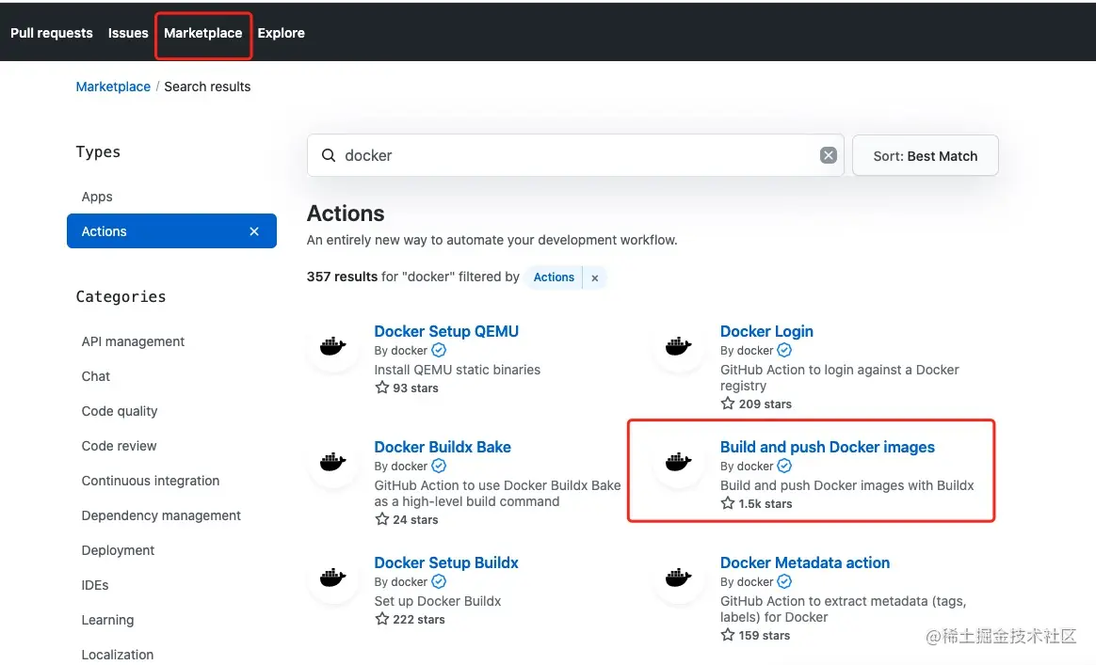Choose API management category

(133, 341)
